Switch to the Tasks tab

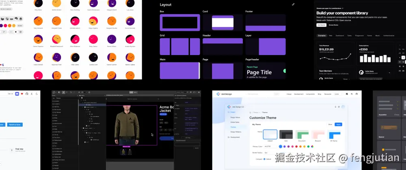(350, 35)
